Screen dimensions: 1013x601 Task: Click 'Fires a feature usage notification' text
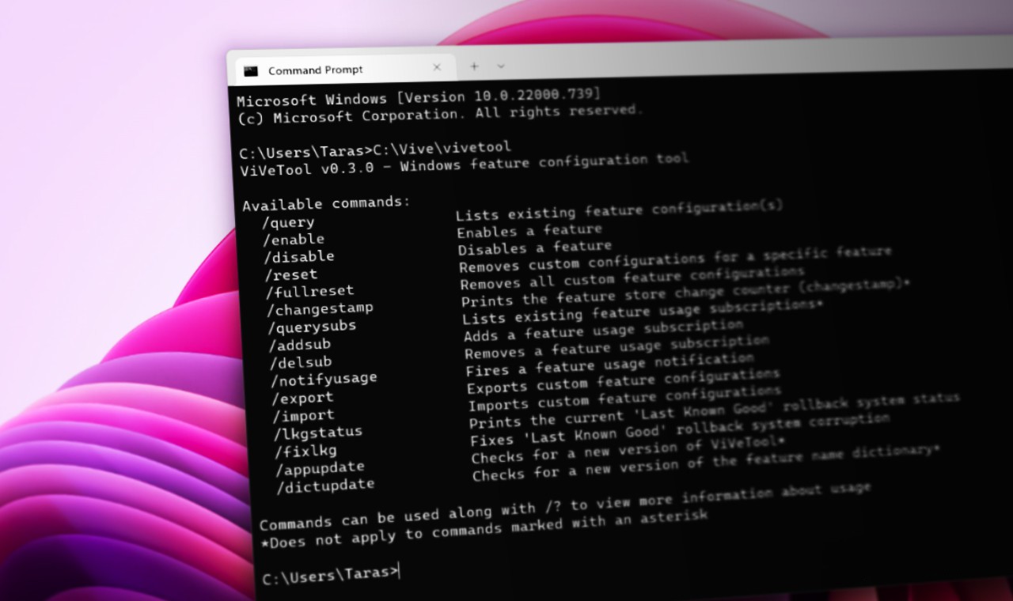[x=610, y=365]
